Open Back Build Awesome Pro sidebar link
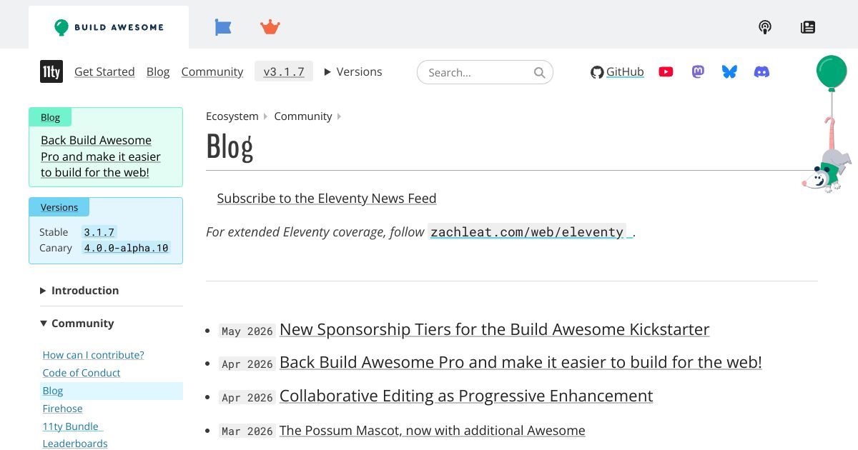The height and width of the screenshot is (450, 858). tap(101, 156)
